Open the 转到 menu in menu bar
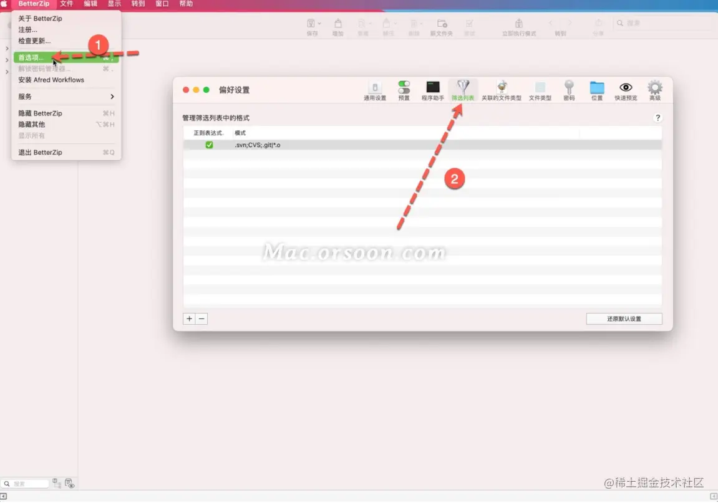The height and width of the screenshot is (503, 718). 138,4
